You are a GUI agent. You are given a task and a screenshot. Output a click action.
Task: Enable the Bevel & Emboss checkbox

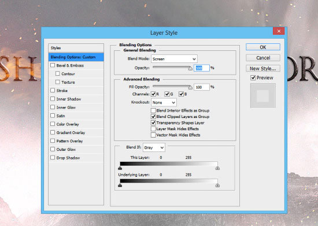(53, 65)
